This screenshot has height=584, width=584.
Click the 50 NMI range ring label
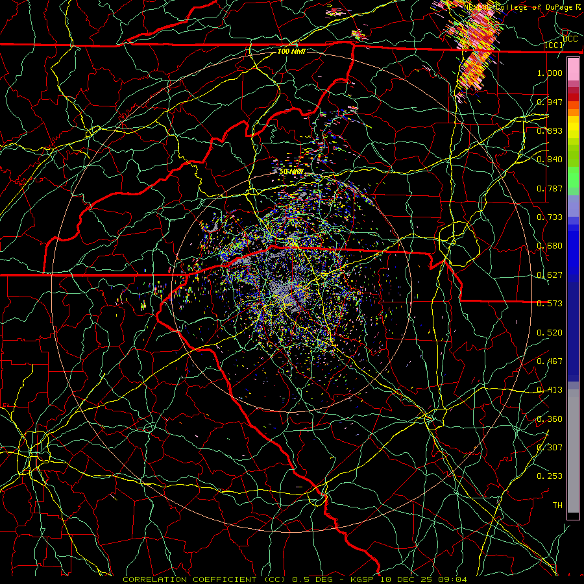(291, 172)
